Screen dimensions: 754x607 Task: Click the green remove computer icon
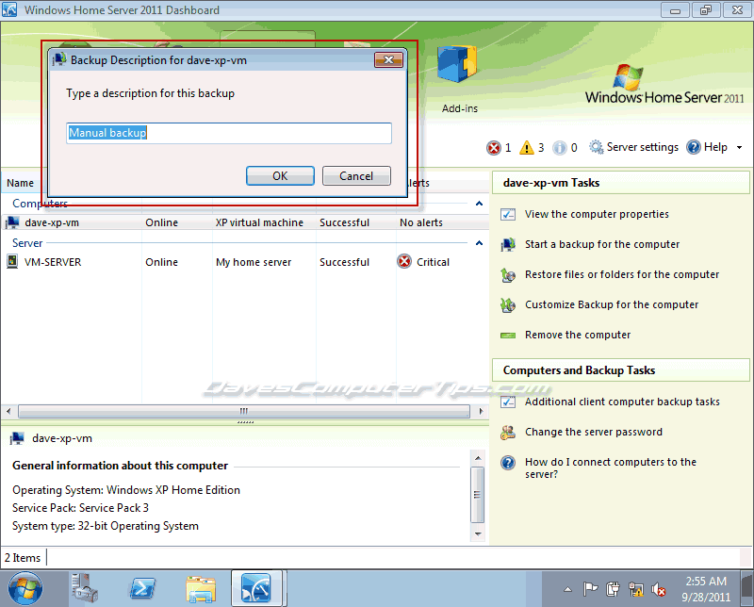508,336
